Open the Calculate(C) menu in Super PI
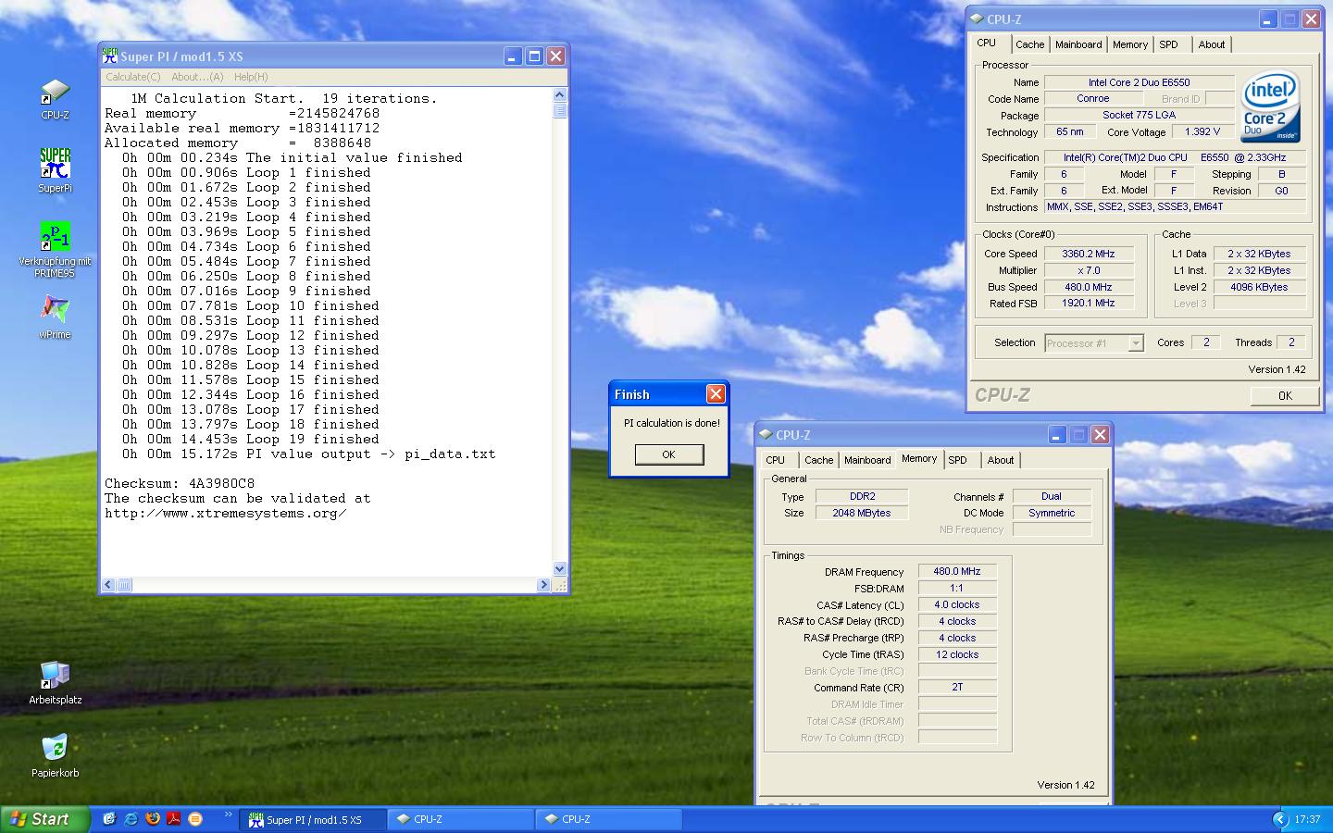The width and height of the screenshot is (1333, 833). (x=132, y=77)
